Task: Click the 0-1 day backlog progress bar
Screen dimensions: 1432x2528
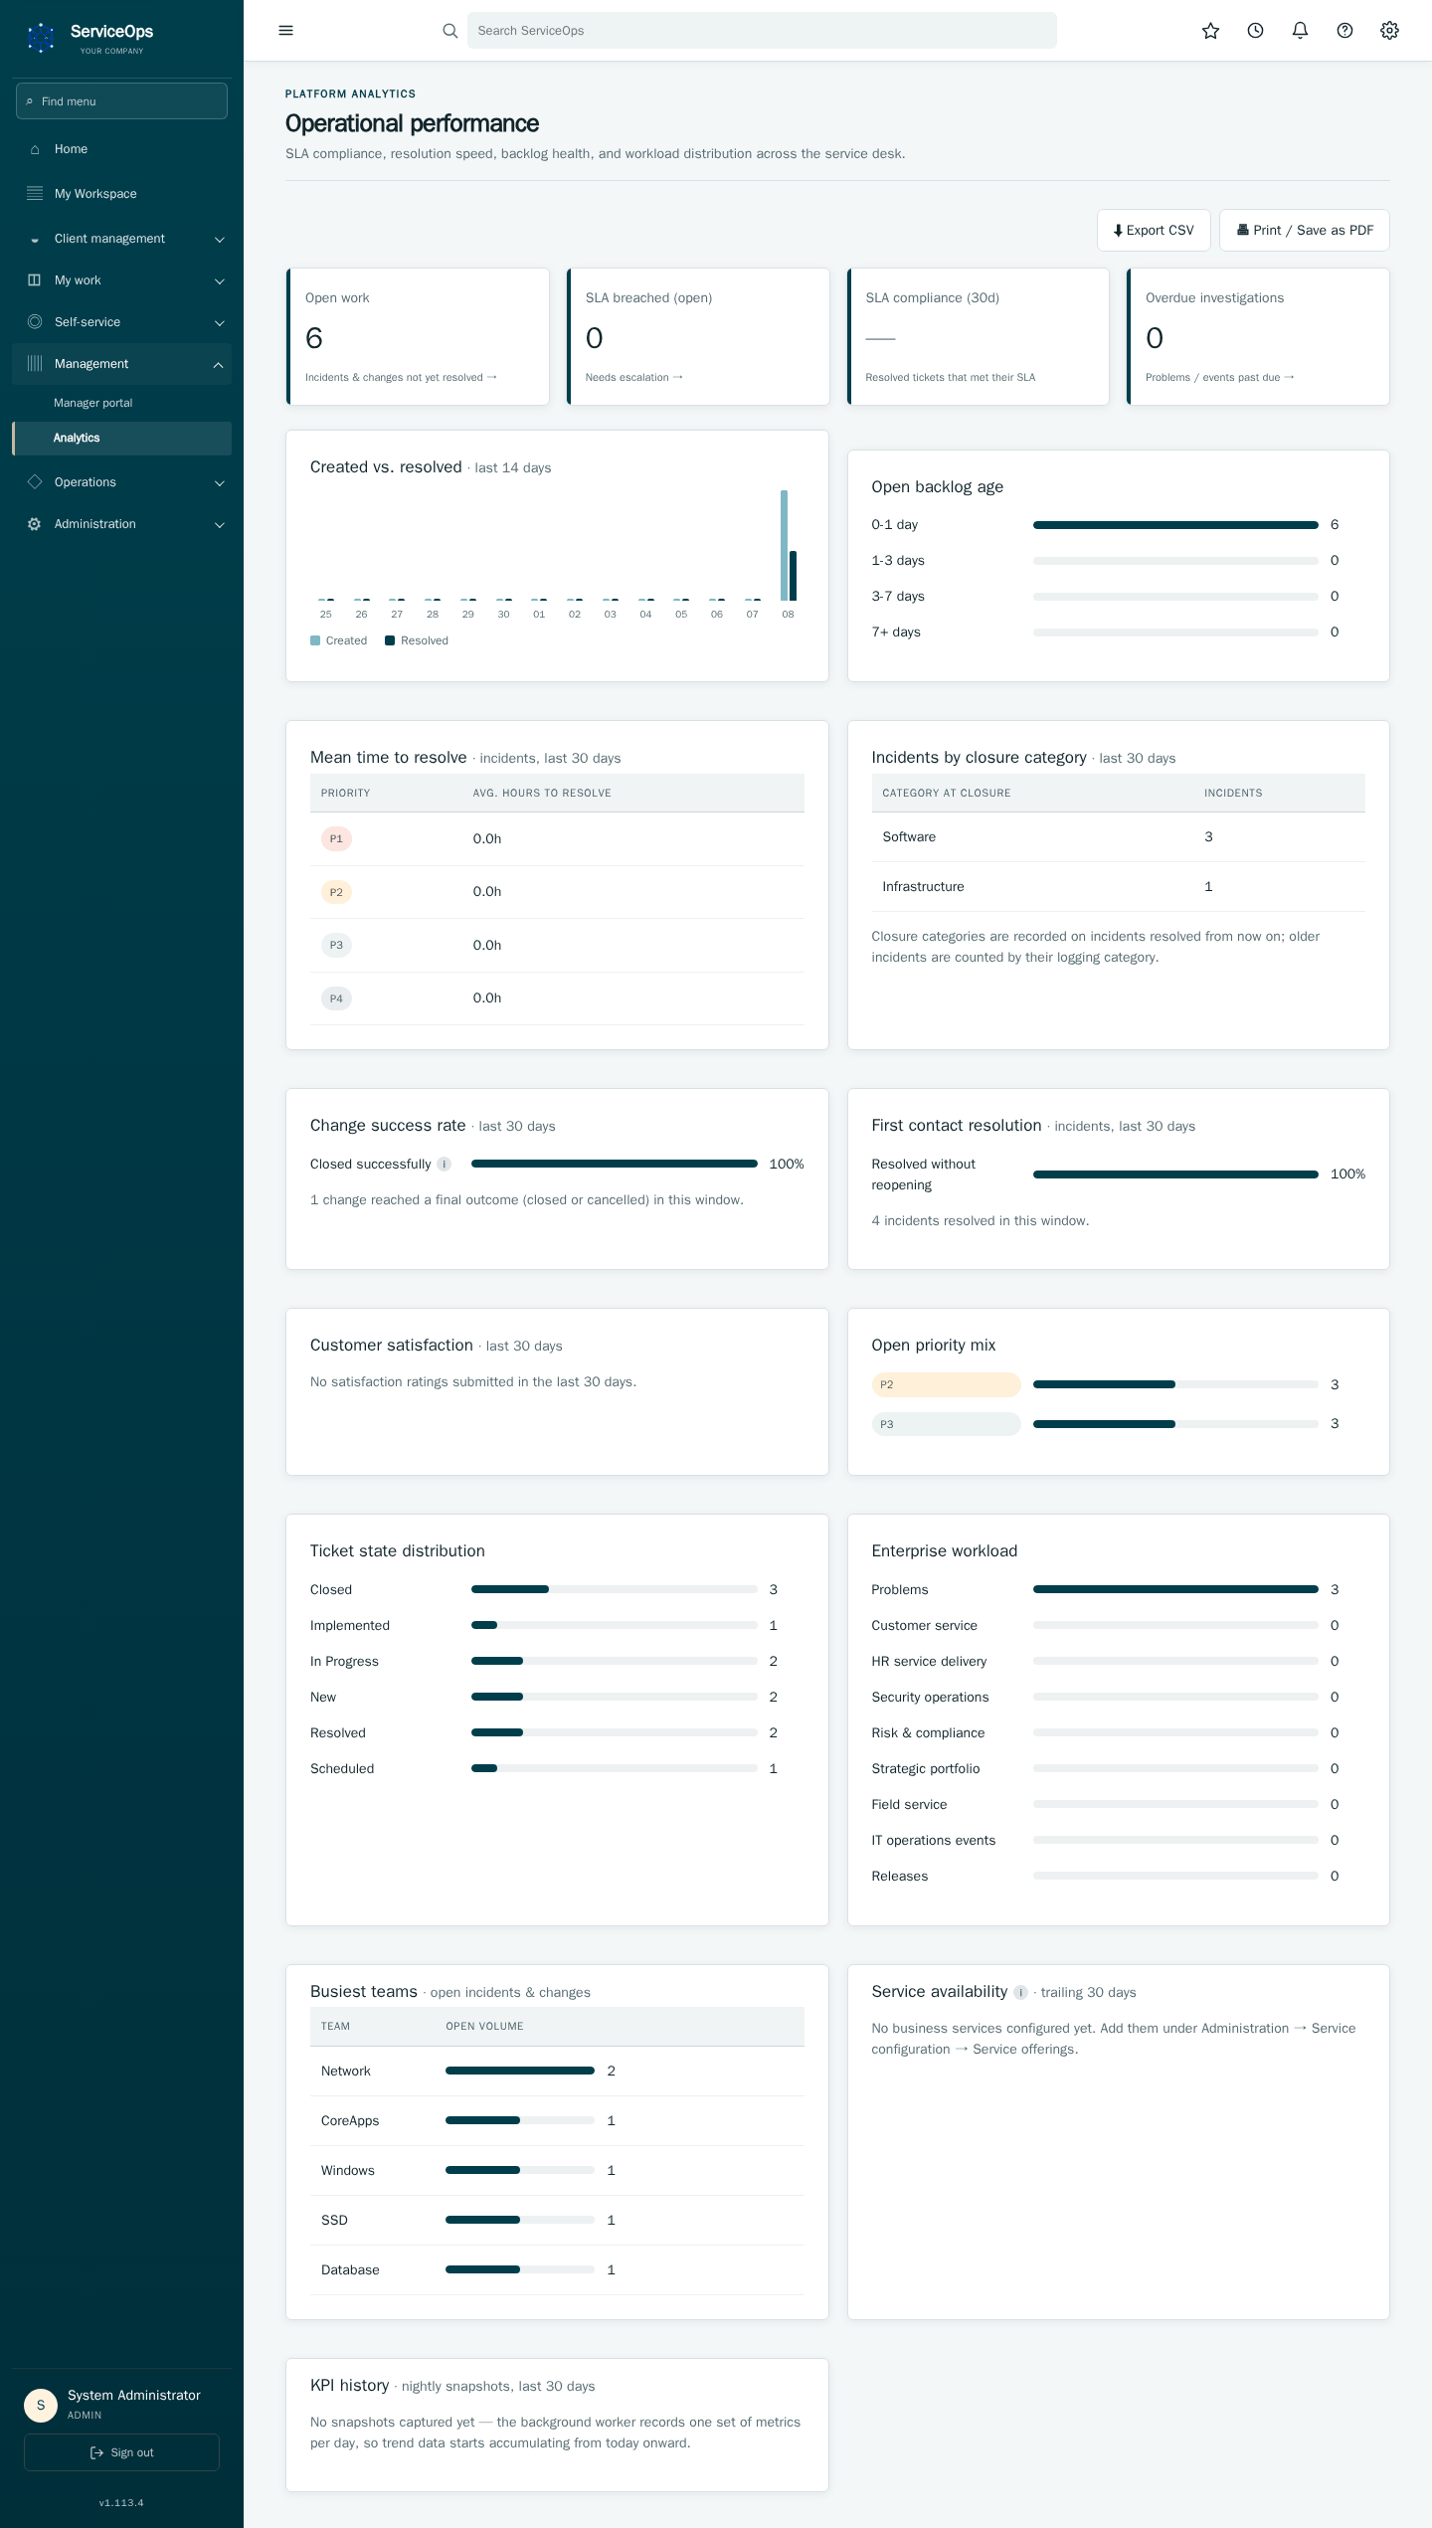Action: point(1175,525)
